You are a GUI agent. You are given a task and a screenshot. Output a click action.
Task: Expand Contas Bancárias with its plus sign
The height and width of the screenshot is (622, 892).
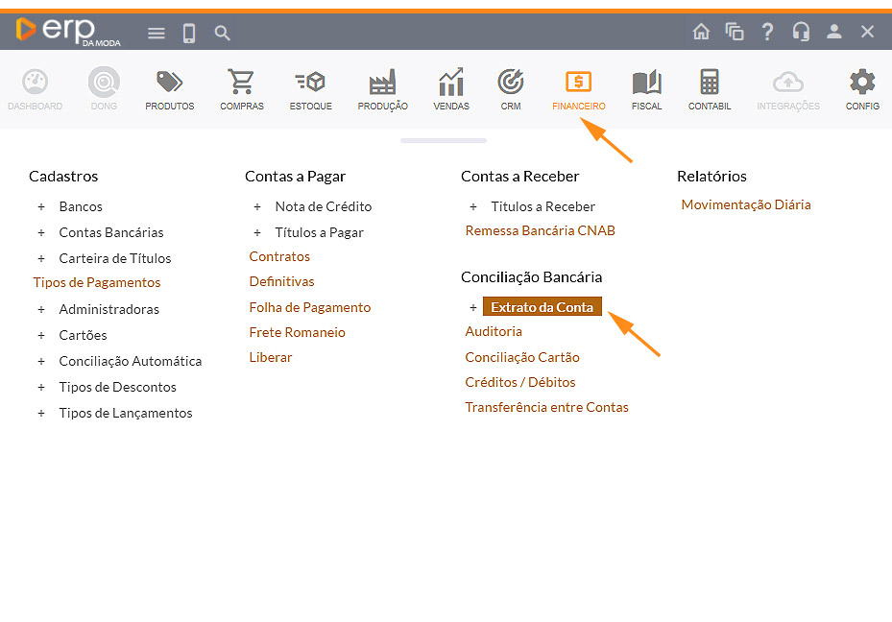[x=41, y=232]
